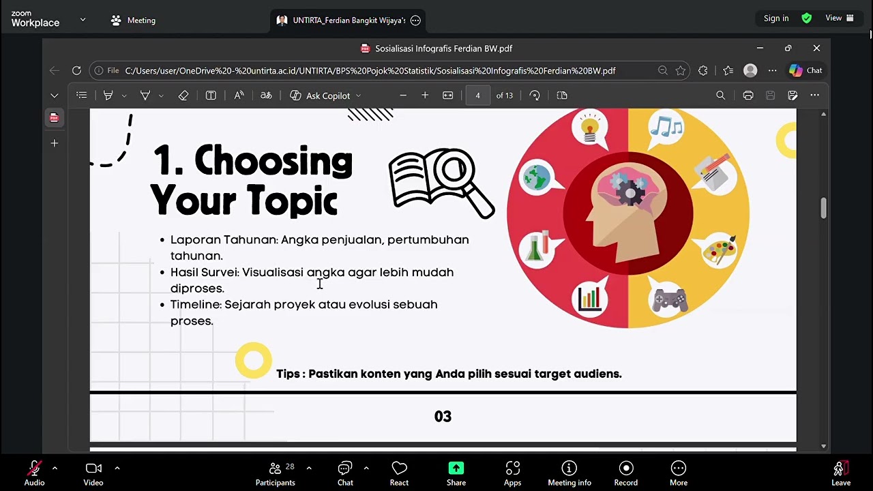Leave the meeting

point(841,473)
